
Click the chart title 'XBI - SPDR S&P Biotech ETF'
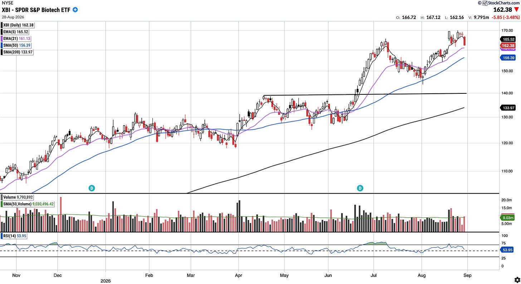click(x=35, y=10)
